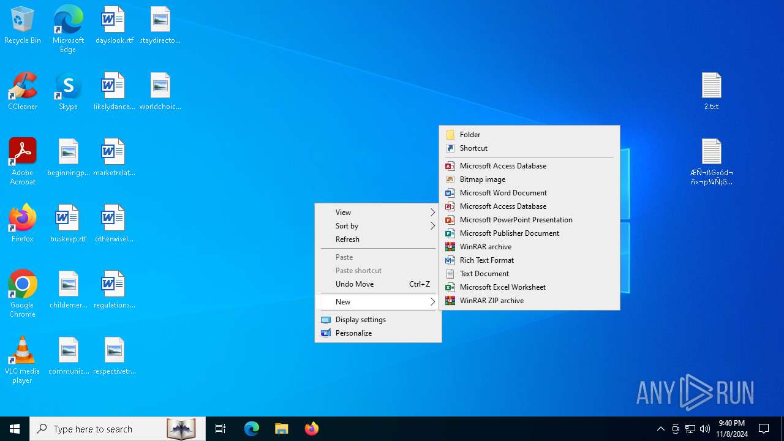
Task: Open Skype desktop shortcut
Action: 68,92
